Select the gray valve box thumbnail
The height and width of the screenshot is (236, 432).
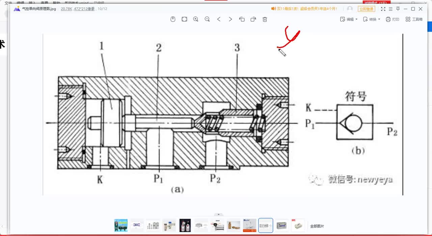(x=282, y=225)
